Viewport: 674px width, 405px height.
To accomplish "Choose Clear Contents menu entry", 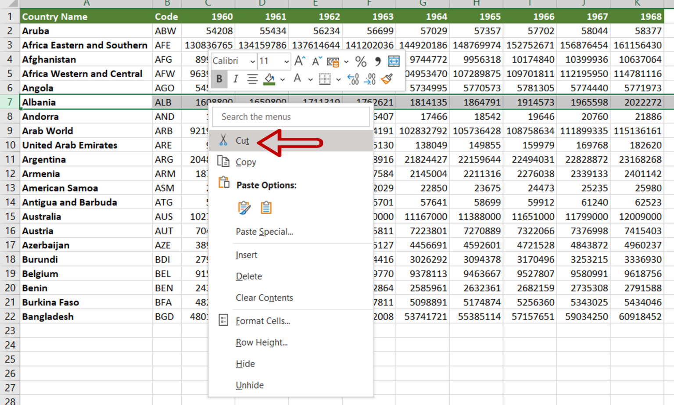I will click(291, 298).
